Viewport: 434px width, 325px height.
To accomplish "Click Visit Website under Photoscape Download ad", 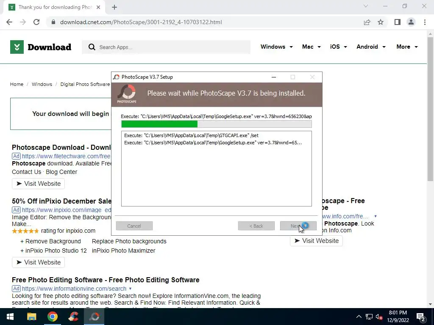I will coord(38,184).
